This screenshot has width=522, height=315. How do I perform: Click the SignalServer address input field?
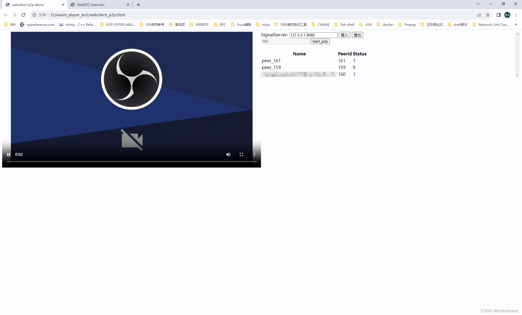click(313, 35)
